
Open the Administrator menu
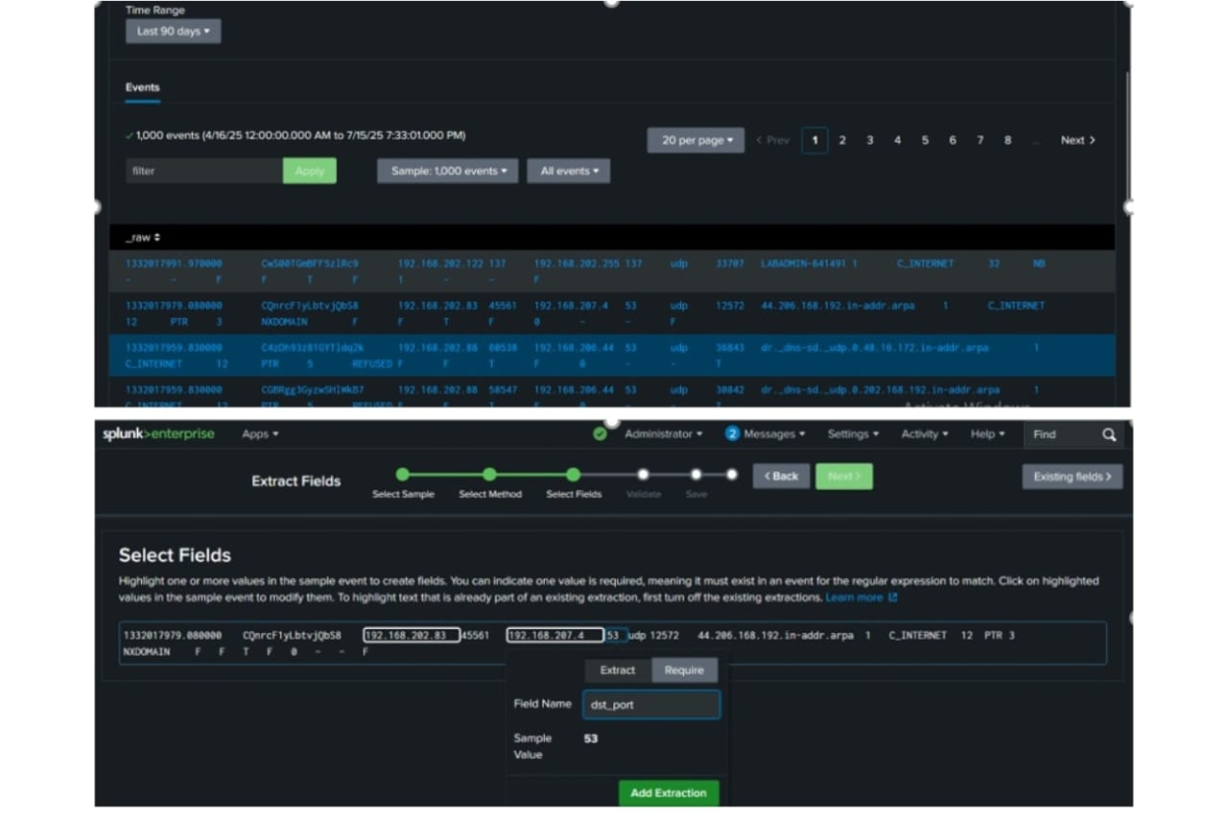click(663, 434)
